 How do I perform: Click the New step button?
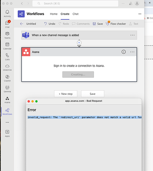[66, 94]
